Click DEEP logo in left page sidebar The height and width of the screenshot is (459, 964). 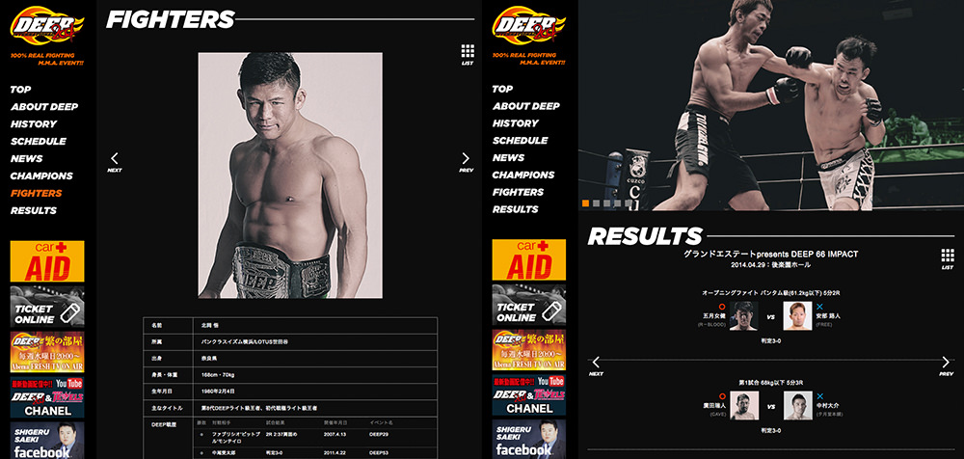[46, 26]
